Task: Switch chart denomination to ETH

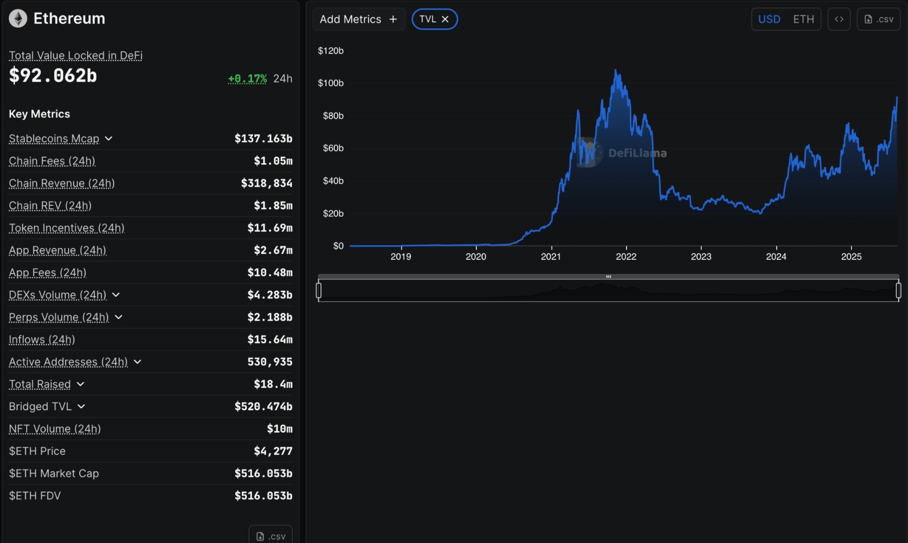Action: coord(803,19)
